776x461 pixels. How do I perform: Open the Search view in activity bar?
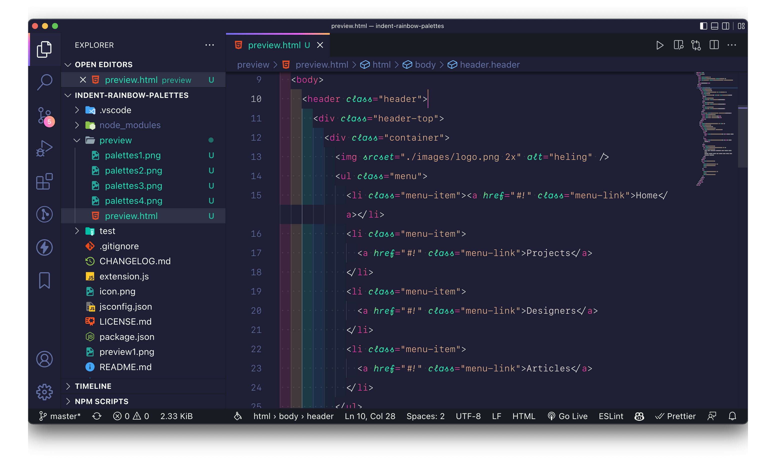click(44, 82)
